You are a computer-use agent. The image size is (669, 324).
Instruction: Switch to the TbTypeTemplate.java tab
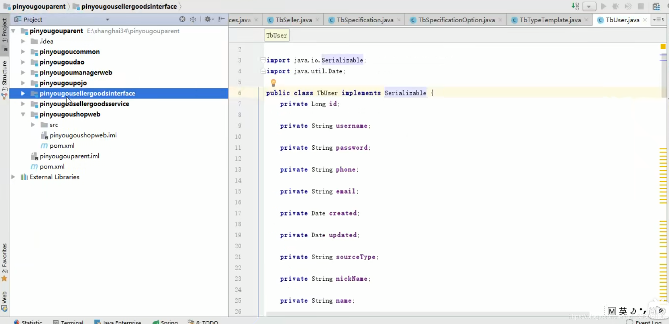(x=550, y=20)
